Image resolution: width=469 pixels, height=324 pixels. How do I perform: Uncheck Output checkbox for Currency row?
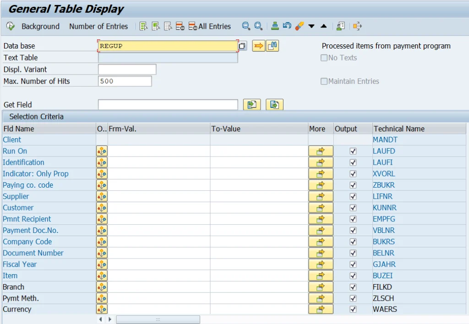353,309
